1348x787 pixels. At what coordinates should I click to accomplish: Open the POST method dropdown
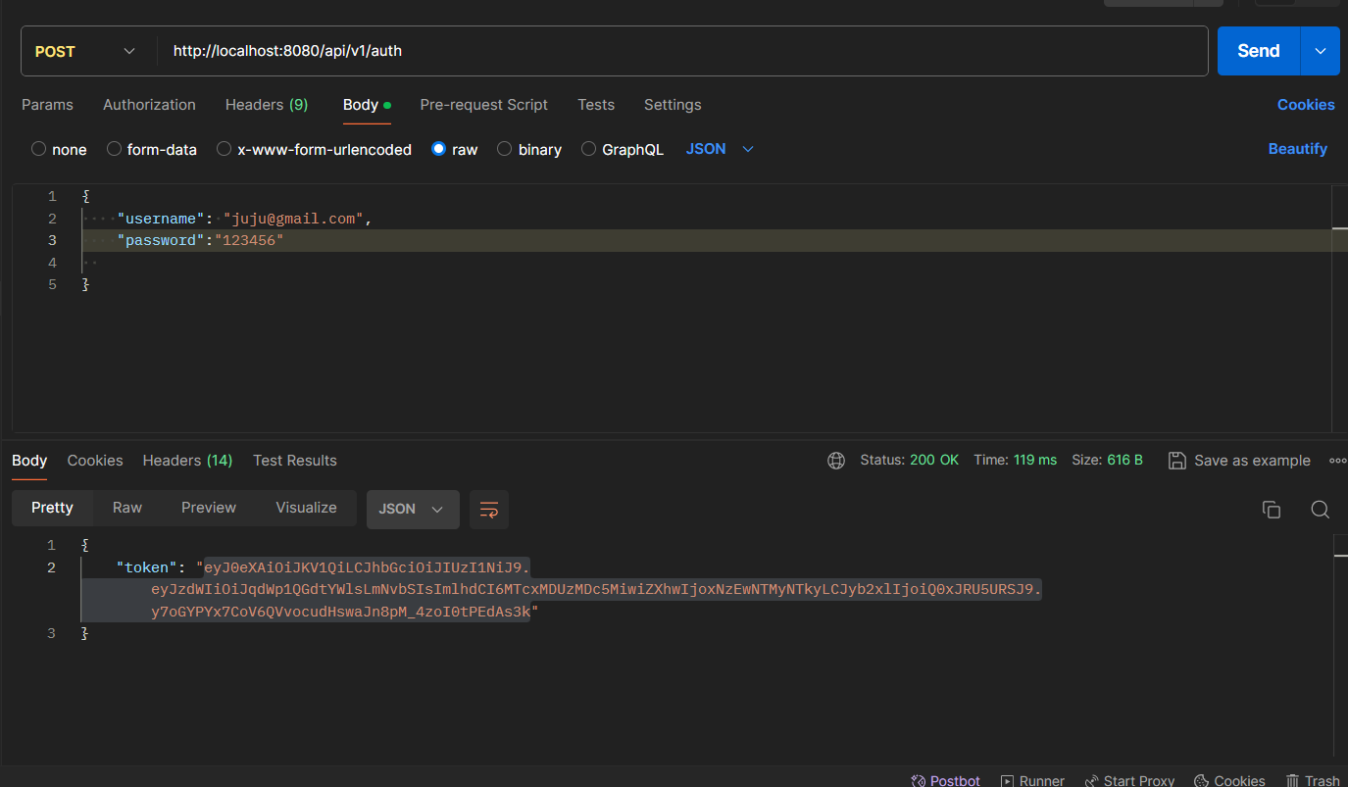tap(86, 51)
